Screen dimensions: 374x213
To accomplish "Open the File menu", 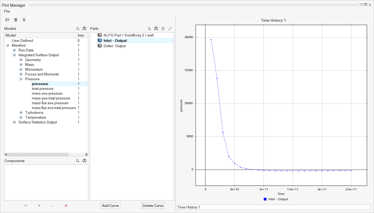I will point(7,11).
